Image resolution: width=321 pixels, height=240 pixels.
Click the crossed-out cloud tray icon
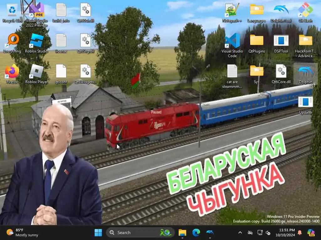point(250,232)
